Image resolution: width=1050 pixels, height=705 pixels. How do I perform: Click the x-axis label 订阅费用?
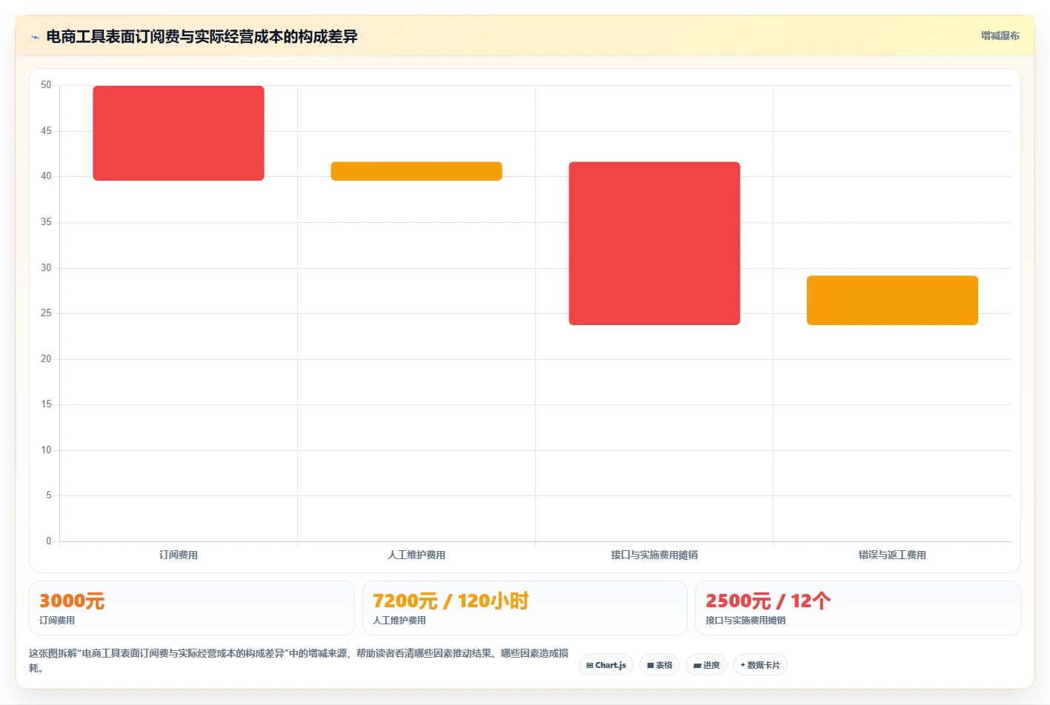(179, 555)
